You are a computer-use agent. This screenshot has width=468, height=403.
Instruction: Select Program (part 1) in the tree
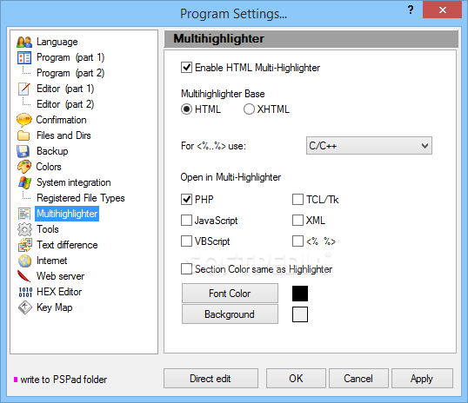coord(70,57)
